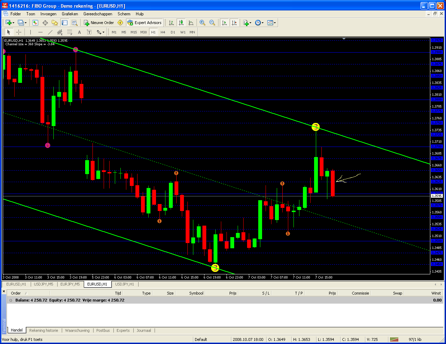
Task: Switch chart to bar chart type
Action: coord(171,23)
